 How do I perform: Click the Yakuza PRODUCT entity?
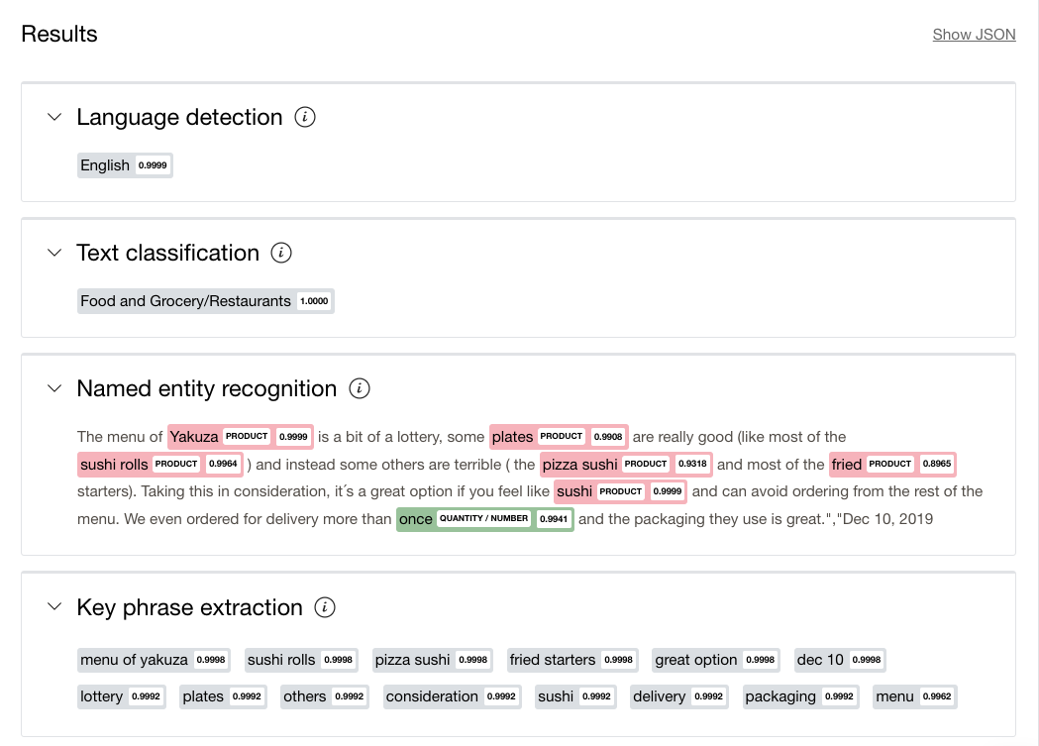[x=241, y=437]
